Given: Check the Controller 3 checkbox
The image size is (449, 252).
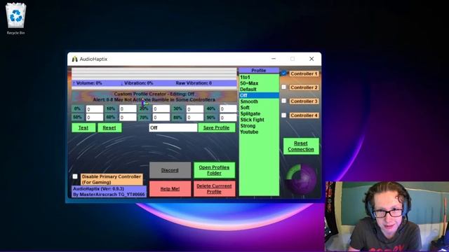Looking at the screenshot, I should (283, 101).
